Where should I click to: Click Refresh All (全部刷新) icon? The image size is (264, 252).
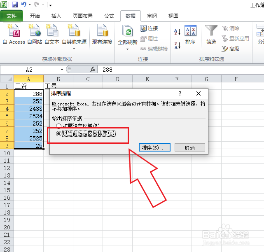[x=128, y=30]
